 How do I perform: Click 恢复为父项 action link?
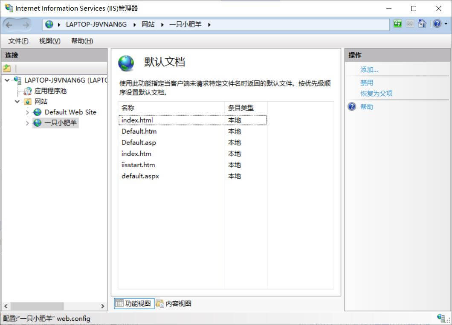[x=376, y=94]
